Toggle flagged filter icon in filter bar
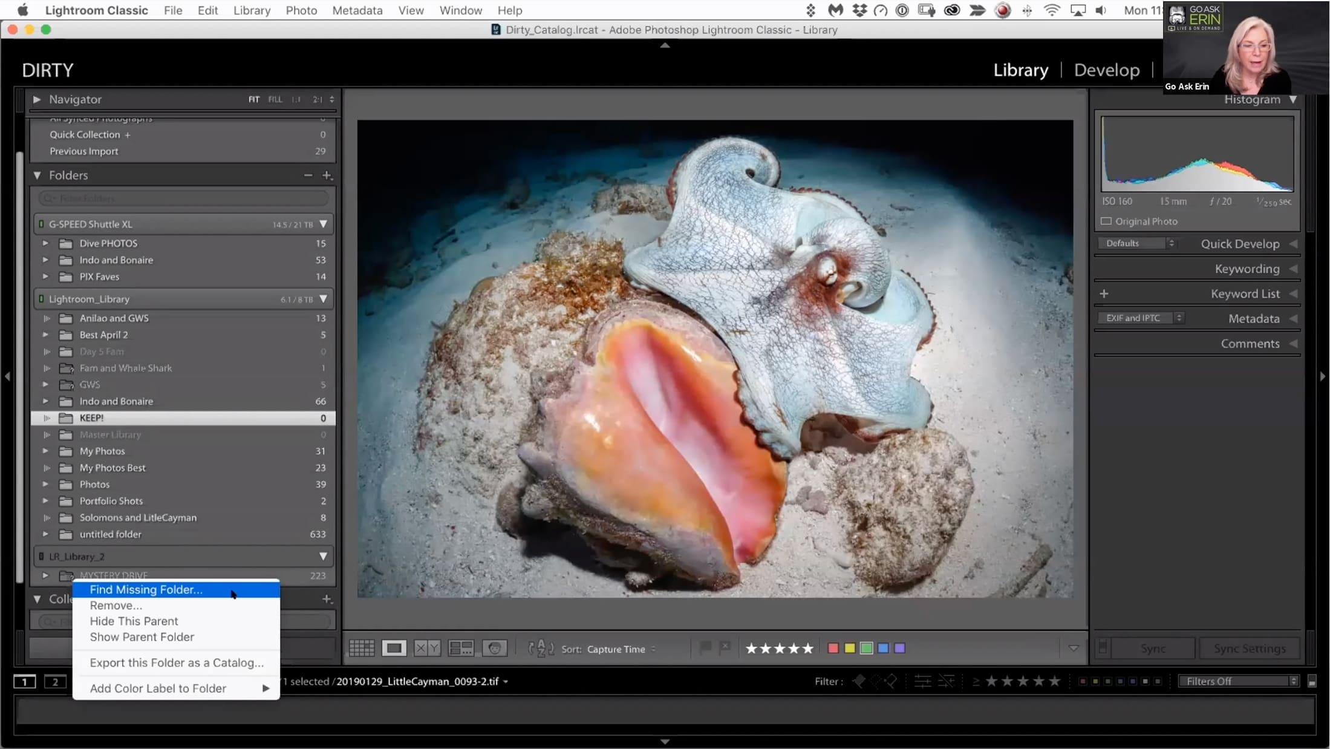Image resolution: width=1330 pixels, height=749 pixels. pyautogui.click(x=859, y=681)
